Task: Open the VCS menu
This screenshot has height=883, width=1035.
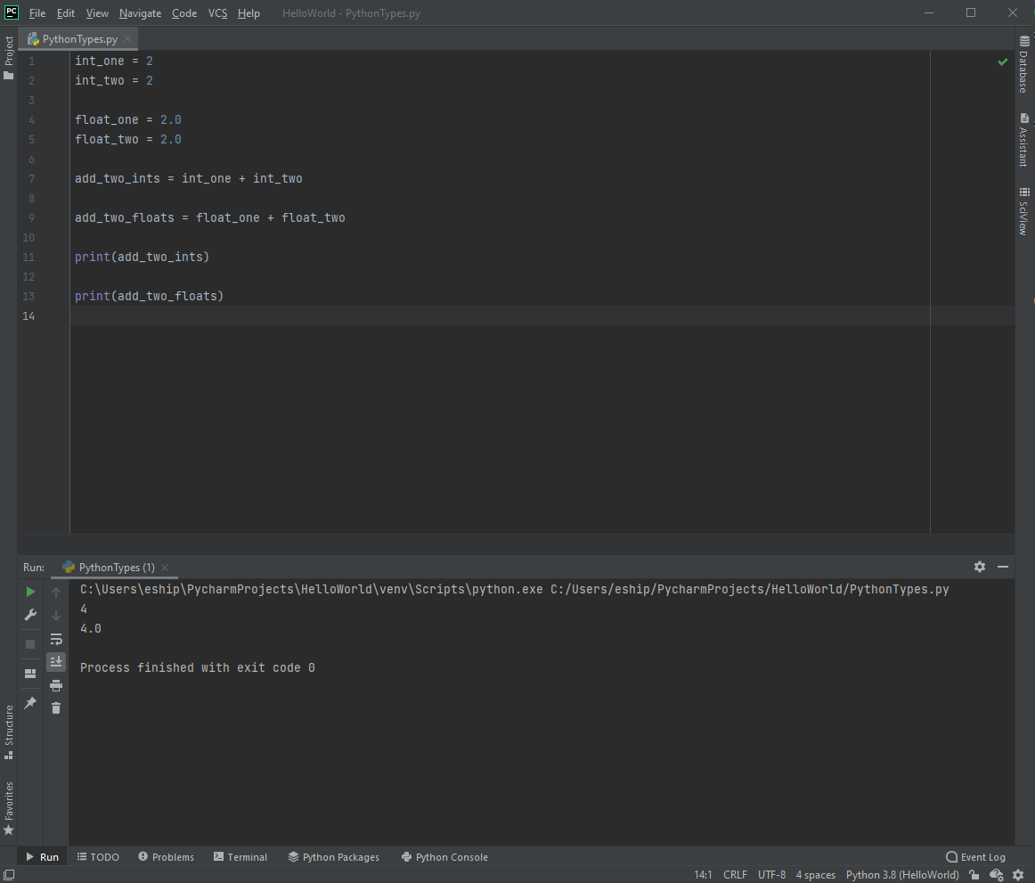Action: point(217,12)
